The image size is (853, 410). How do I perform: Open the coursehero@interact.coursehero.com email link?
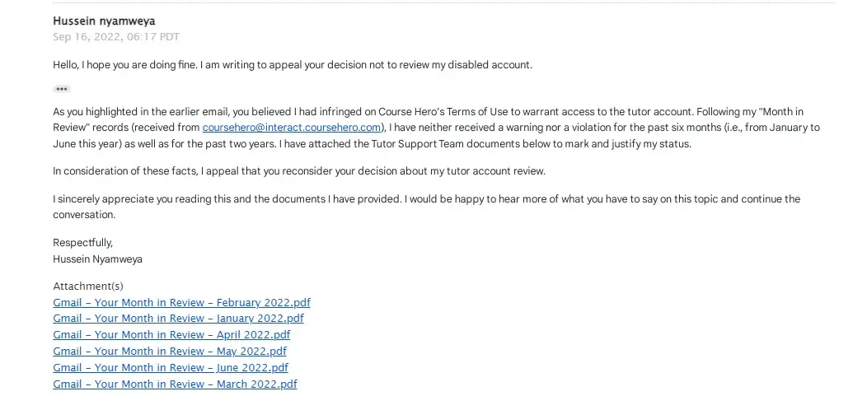point(293,128)
